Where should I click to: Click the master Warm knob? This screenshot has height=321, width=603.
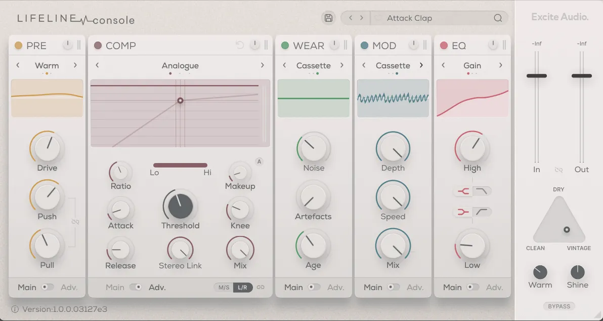click(540, 272)
